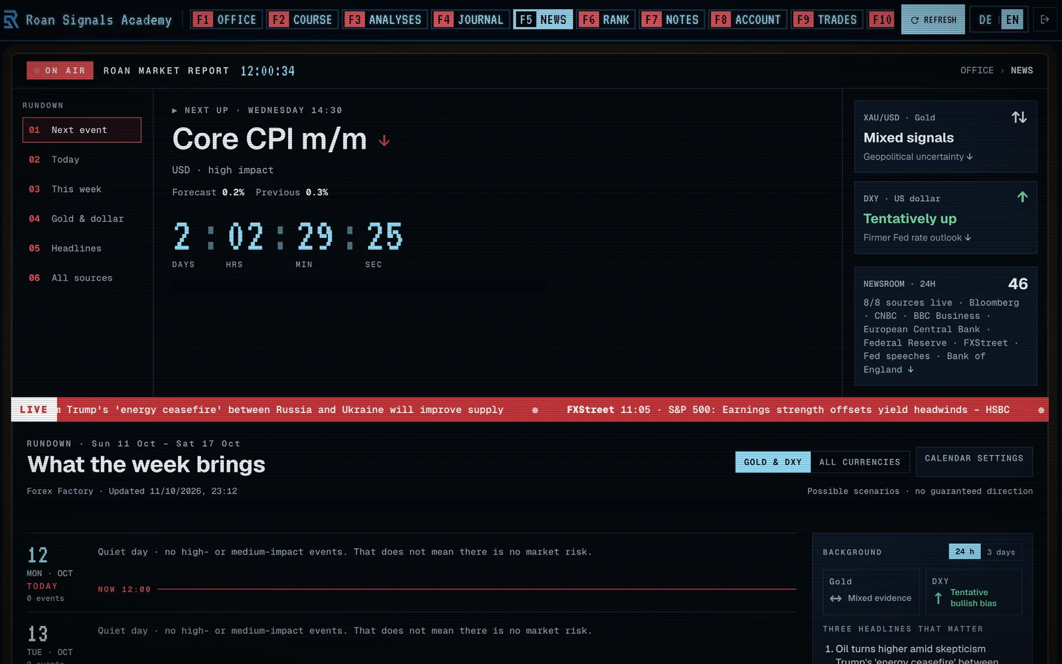The image size is (1062, 664).
Task: Select the ALL CURRENCIES filter
Action: pos(860,462)
